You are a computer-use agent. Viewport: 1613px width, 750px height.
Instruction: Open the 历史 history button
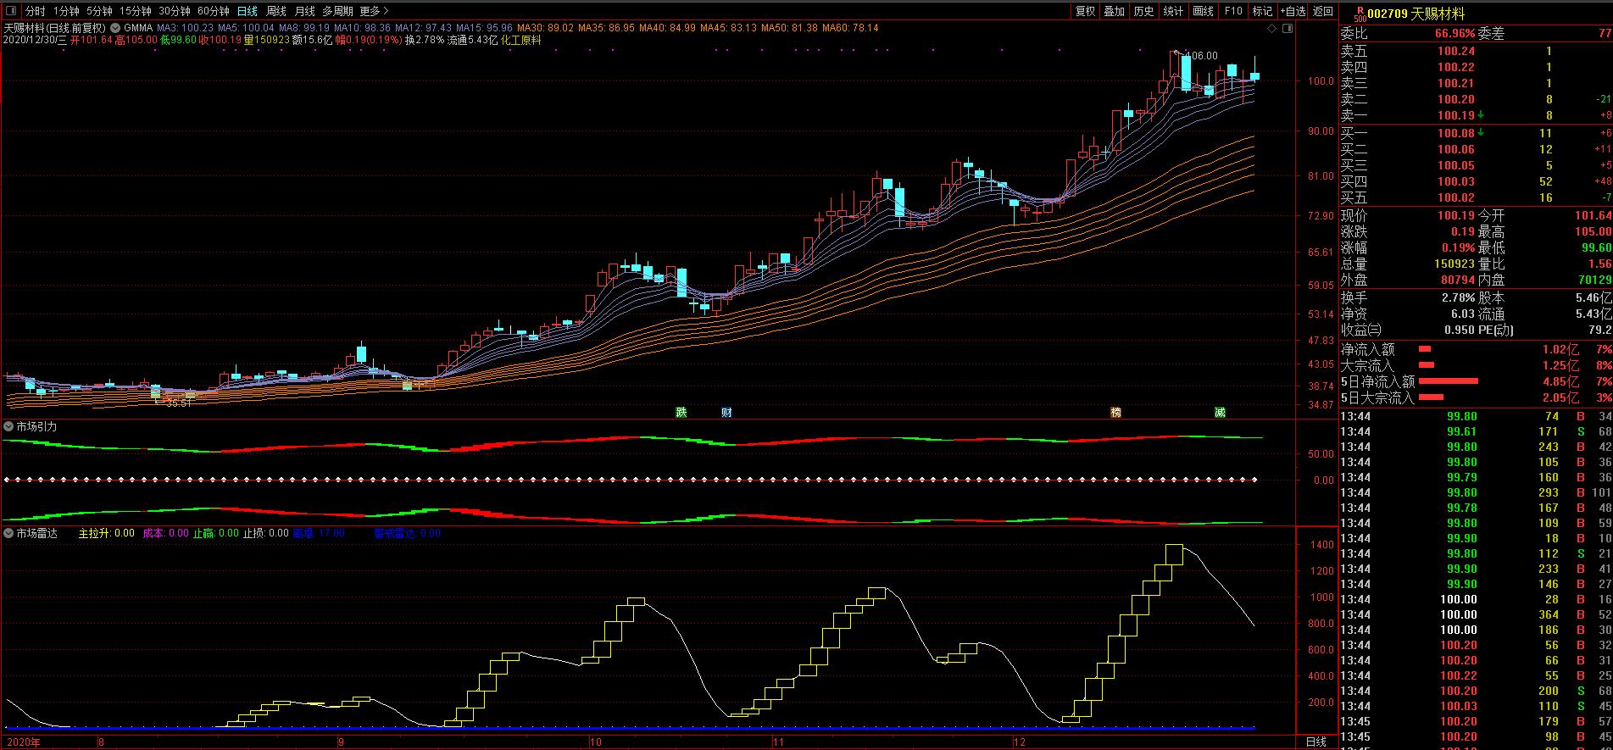pos(1143,11)
